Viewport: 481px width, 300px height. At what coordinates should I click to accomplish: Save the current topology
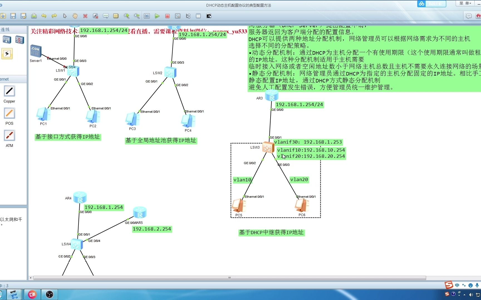(x=13, y=16)
